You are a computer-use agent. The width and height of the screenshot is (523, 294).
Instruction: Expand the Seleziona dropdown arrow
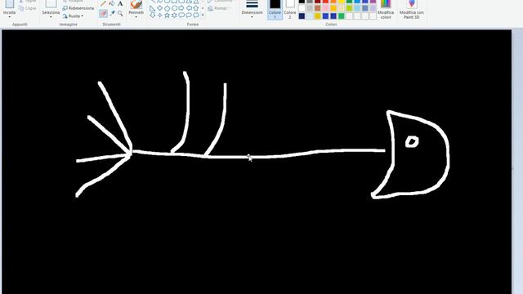point(51,17)
